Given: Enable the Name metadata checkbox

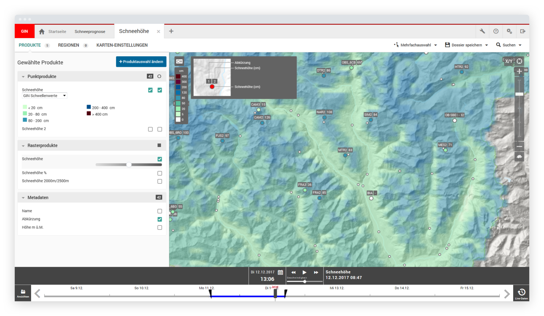Looking at the screenshot, I should tap(160, 211).
